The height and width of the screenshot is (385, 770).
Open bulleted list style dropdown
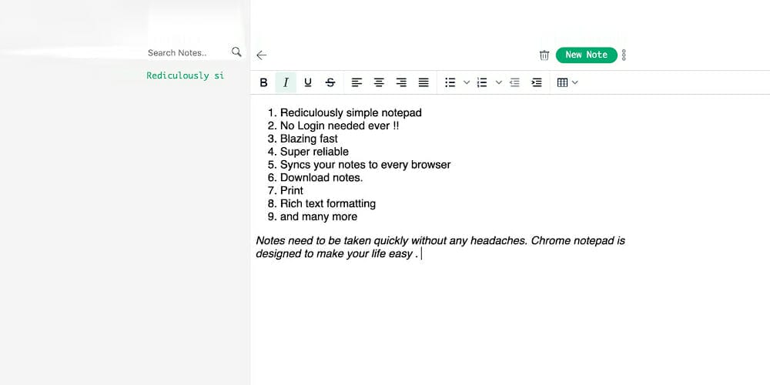click(467, 82)
